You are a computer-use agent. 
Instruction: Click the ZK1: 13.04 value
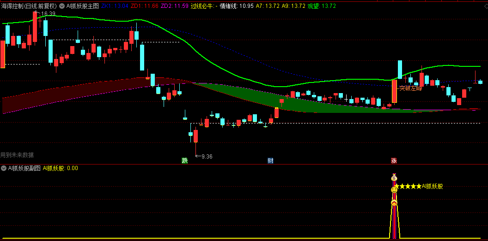click(115, 6)
